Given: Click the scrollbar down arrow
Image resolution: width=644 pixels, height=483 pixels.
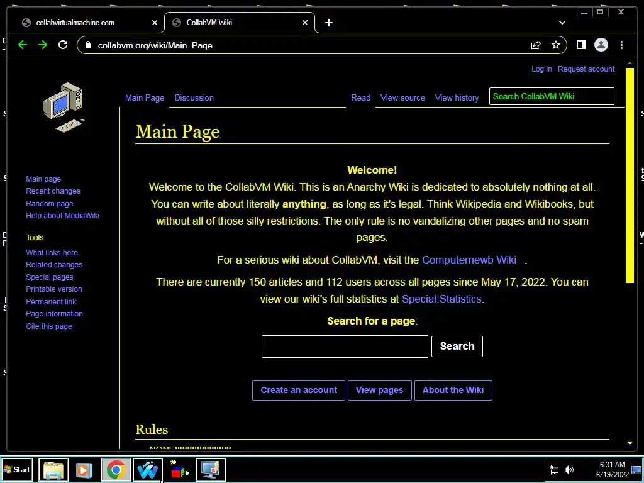Looking at the screenshot, I should [630, 443].
